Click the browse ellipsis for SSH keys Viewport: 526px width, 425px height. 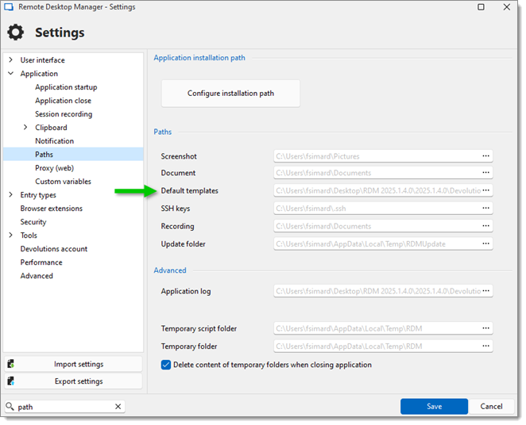click(x=485, y=209)
